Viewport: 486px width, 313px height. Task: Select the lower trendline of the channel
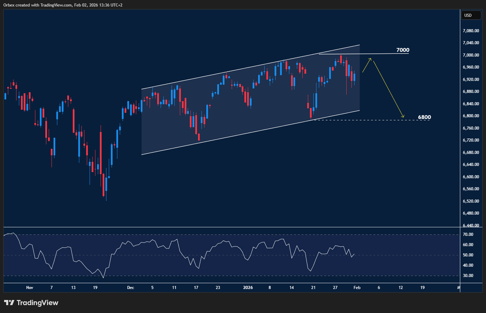pyautogui.click(x=251, y=132)
